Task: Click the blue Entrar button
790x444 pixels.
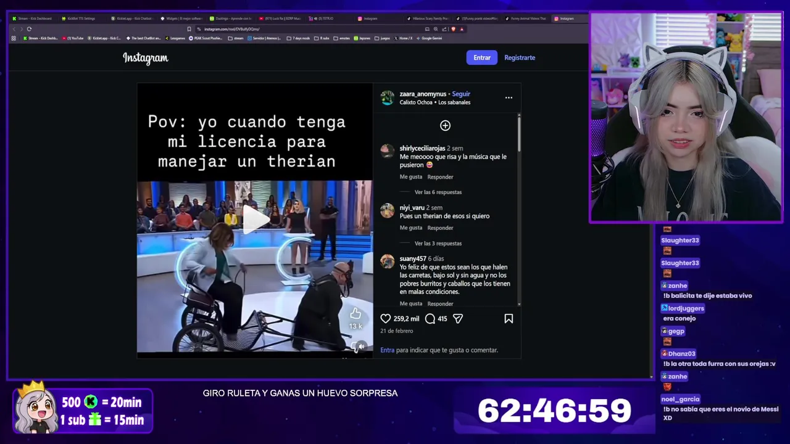Action: click(x=482, y=57)
